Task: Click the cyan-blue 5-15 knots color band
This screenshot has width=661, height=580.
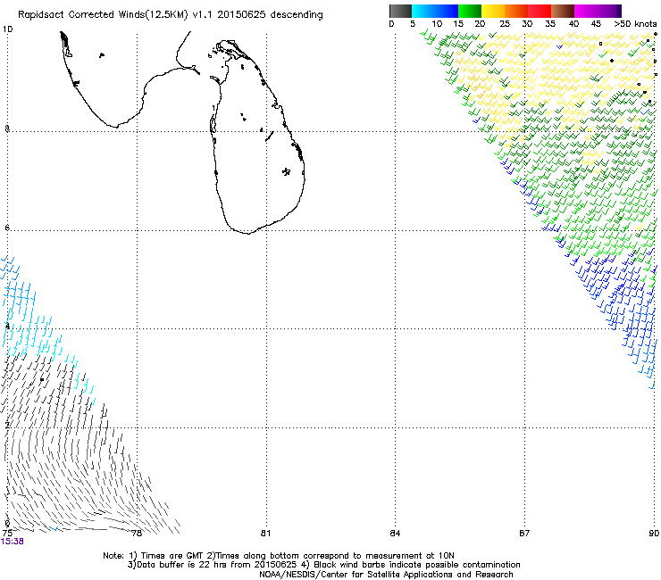Action: click(435, 11)
